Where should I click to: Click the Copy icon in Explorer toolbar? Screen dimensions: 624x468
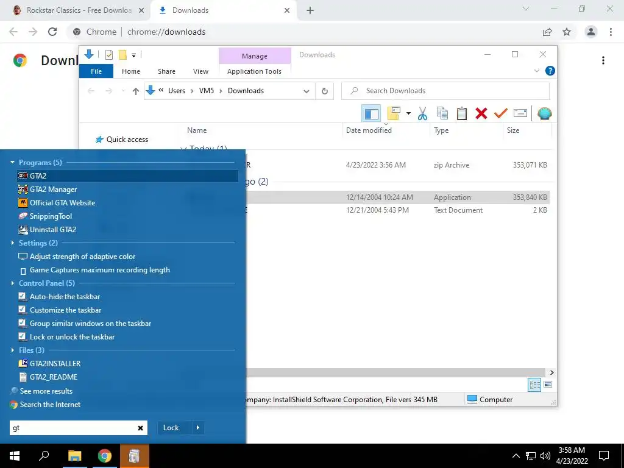pos(442,113)
